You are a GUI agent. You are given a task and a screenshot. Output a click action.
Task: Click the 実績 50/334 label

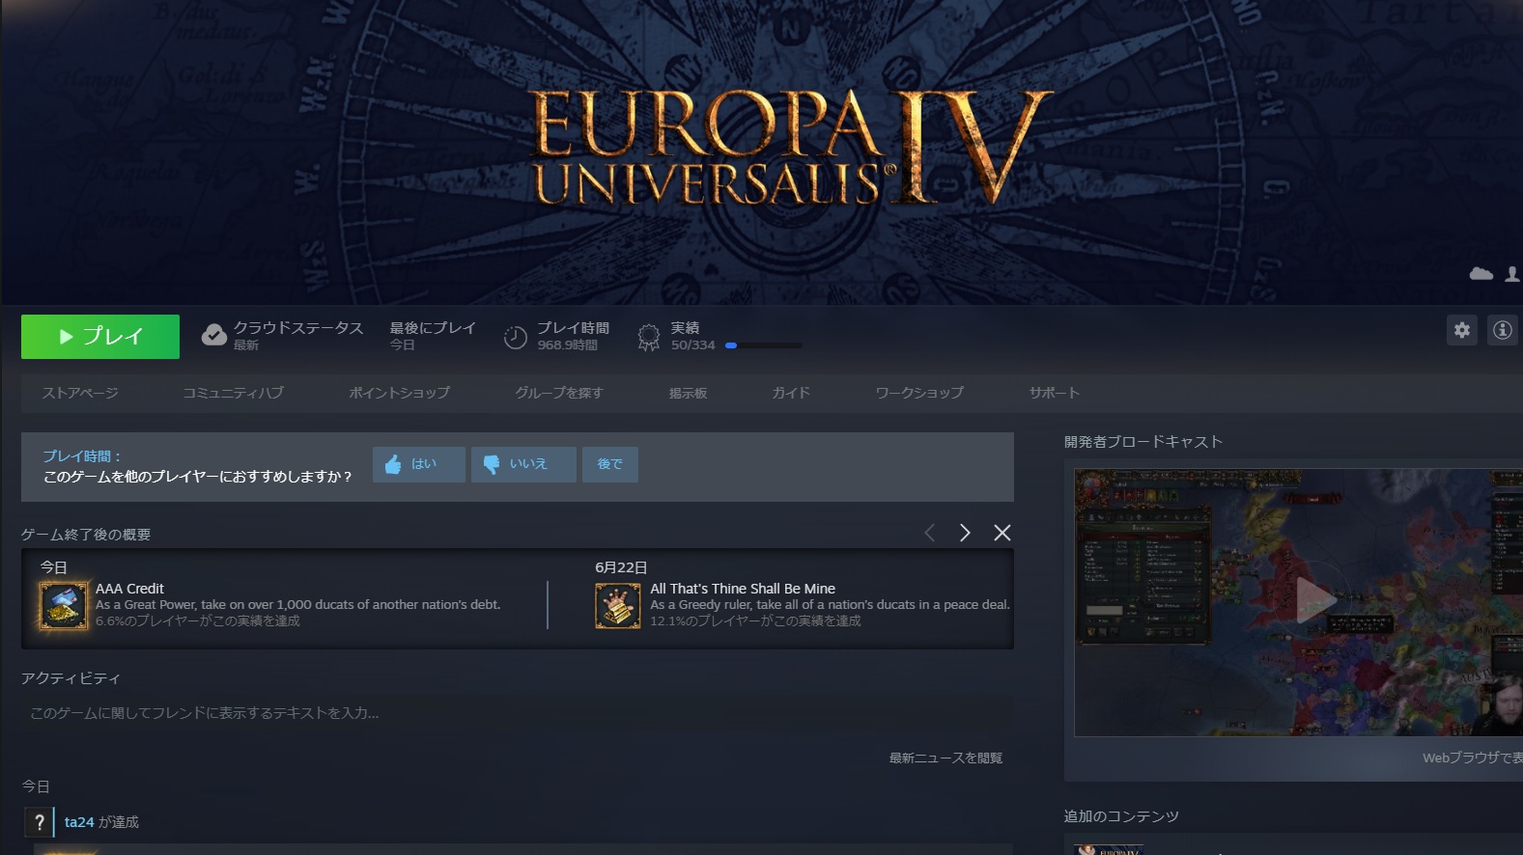pos(693,336)
